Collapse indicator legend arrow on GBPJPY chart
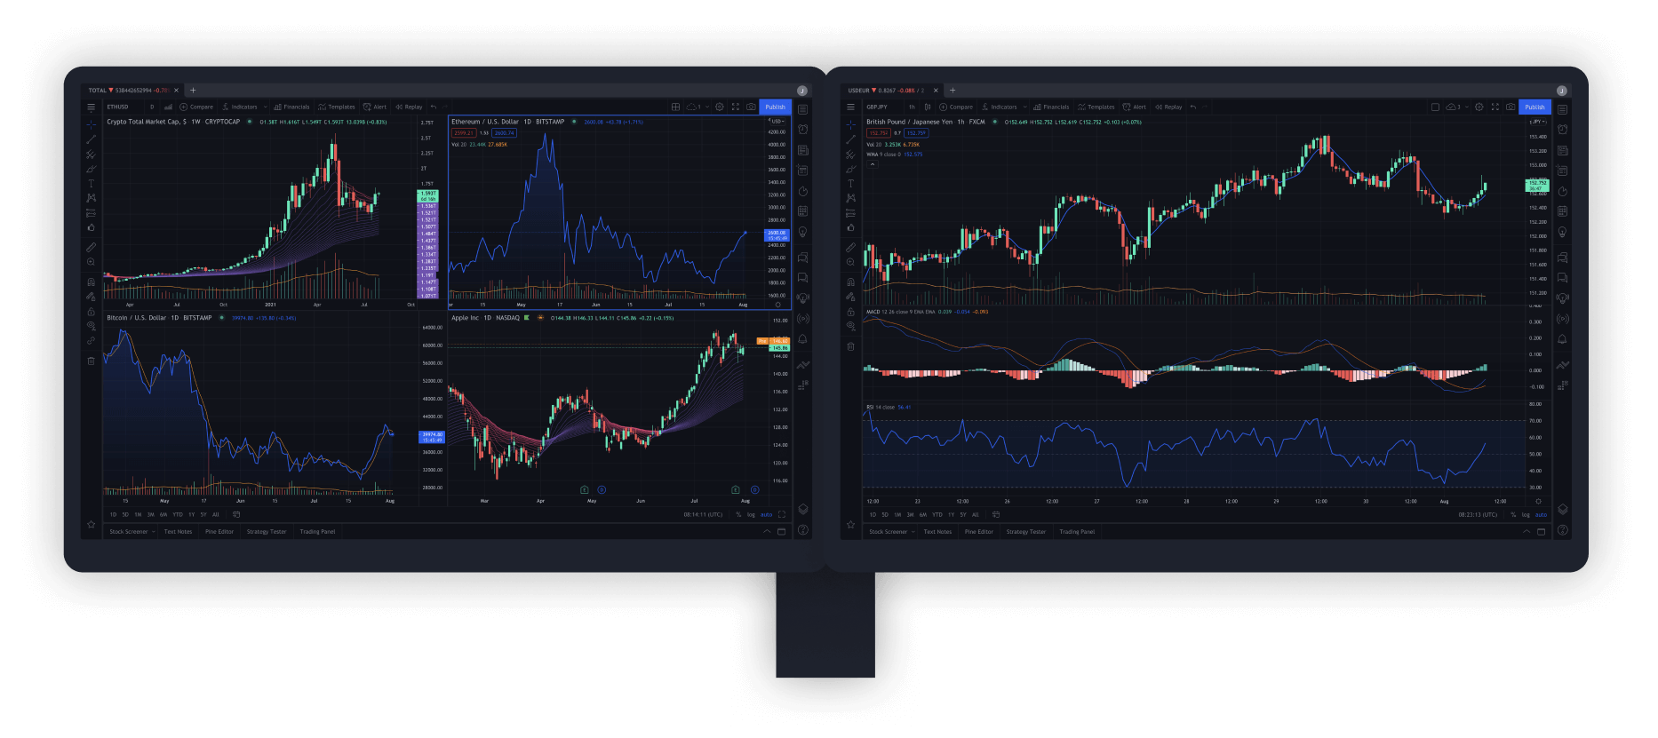Image resolution: width=1658 pixels, height=738 pixels. tap(872, 163)
